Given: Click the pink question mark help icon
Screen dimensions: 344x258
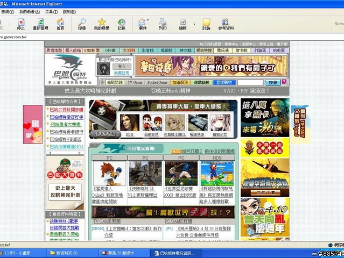Looking at the screenshot, I should (x=284, y=82).
